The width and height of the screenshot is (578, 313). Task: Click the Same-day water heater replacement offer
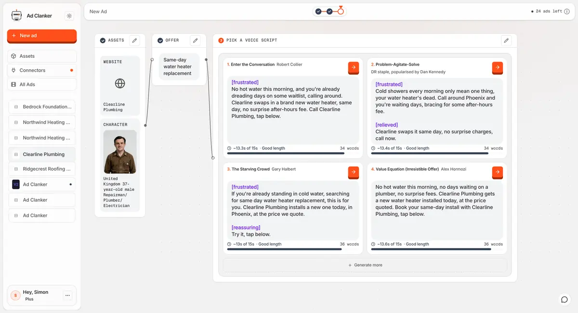click(x=179, y=67)
